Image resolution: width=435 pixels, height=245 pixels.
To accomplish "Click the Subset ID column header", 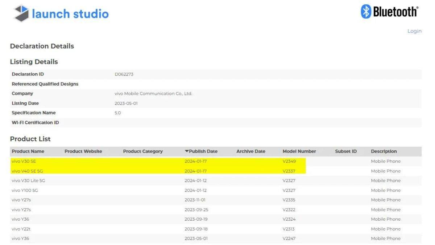I will [x=346, y=151].
